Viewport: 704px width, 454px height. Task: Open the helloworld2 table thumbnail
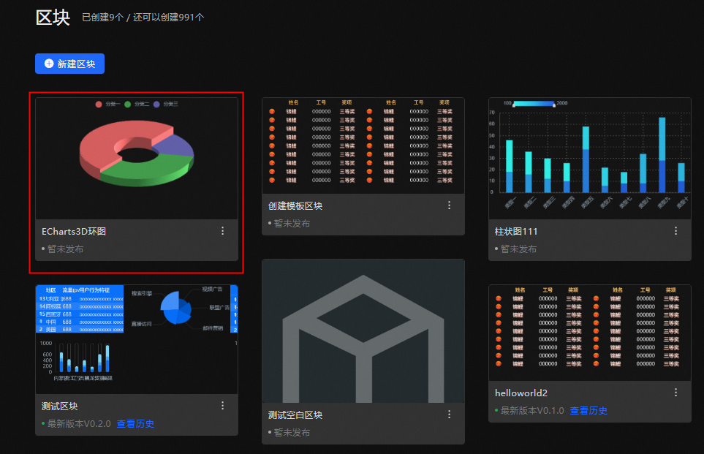point(590,333)
